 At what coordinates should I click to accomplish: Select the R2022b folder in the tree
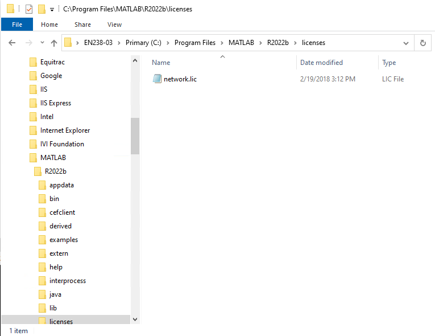coord(56,171)
